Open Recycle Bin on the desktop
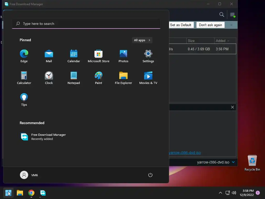The height and width of the screenshot is (199, 265). 252,163
